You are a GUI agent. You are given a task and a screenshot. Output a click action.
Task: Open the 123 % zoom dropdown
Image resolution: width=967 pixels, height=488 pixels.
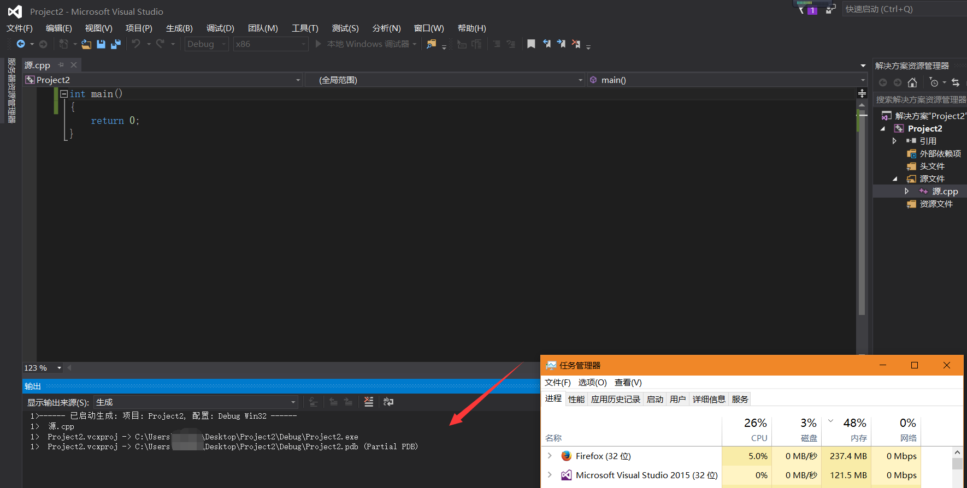coord(43,368)
